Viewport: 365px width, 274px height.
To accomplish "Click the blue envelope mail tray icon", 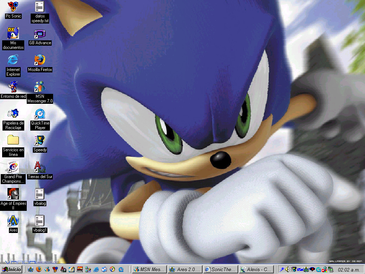I will click(x=300, y=270).
